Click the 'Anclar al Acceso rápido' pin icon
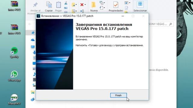Image resolution: width=193 pixels, height=108 pixels. pos(36,5)
